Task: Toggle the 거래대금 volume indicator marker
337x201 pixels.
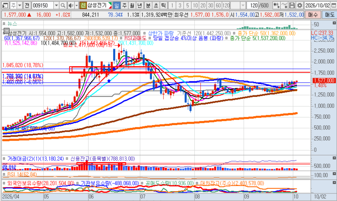Action: pyautogui.click(x=4, y=159)
